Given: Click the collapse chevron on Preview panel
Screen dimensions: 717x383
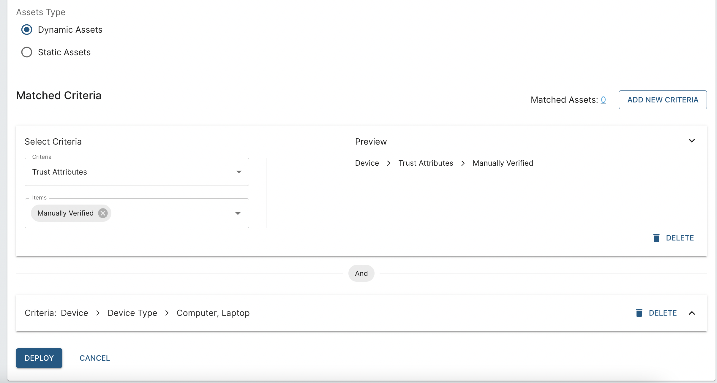Looking at the screenshot, I should [692, 141].
